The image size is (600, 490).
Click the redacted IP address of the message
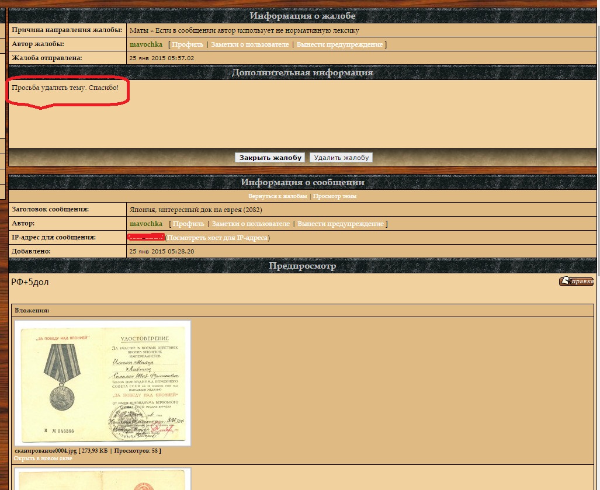point(145,238)
